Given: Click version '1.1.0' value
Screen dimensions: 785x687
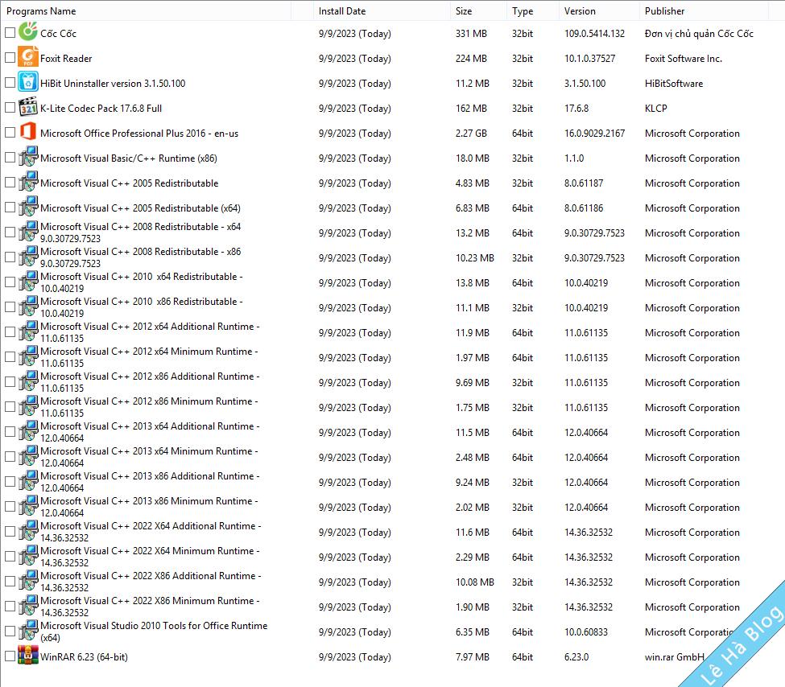Looking at the screenshot, I should [574, 158].
